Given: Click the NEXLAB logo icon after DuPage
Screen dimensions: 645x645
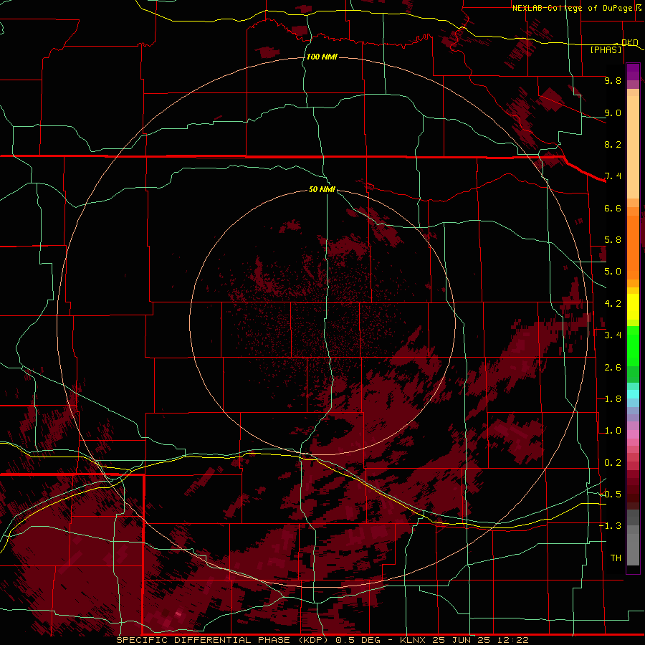Looking at the screenshot, I should click(x=639, y=7).
